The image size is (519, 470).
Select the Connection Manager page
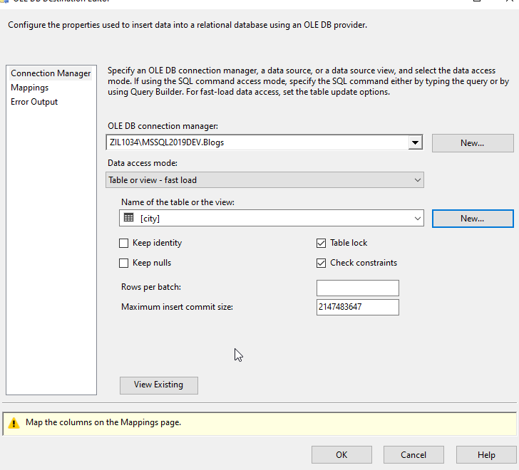51,73
